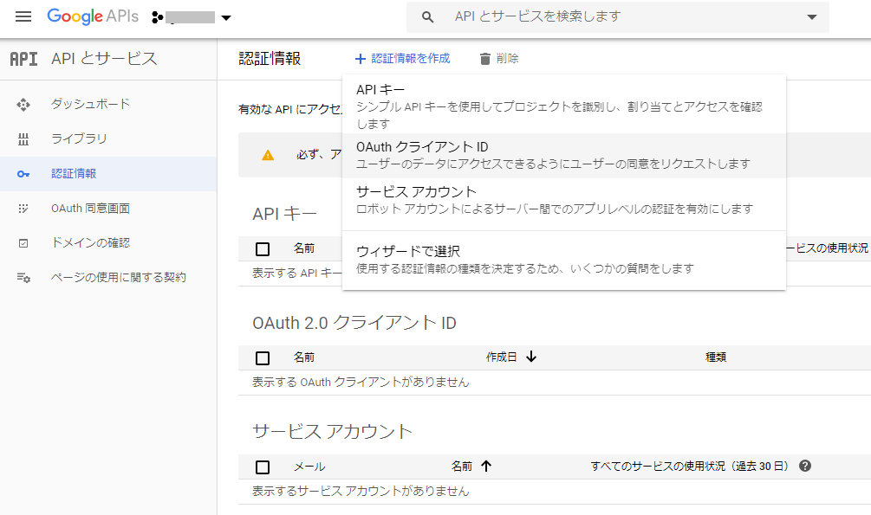This screenshot has width=871, height=515.
Task: Click the OAuth 同意画面 dotted icon
Action: pos(23,209)
